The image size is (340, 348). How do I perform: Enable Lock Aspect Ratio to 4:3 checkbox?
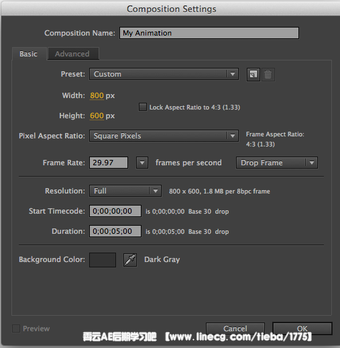pos(143,107)
